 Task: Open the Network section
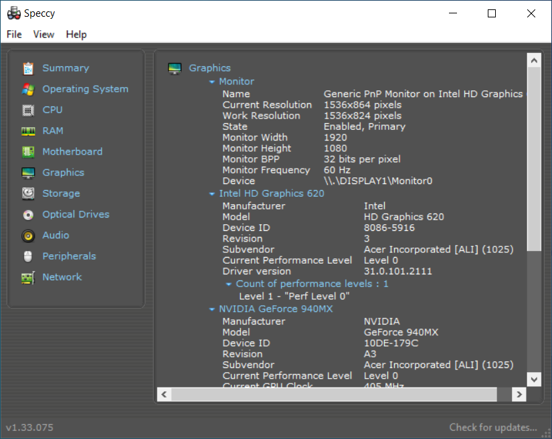click(x=62, y=277)
